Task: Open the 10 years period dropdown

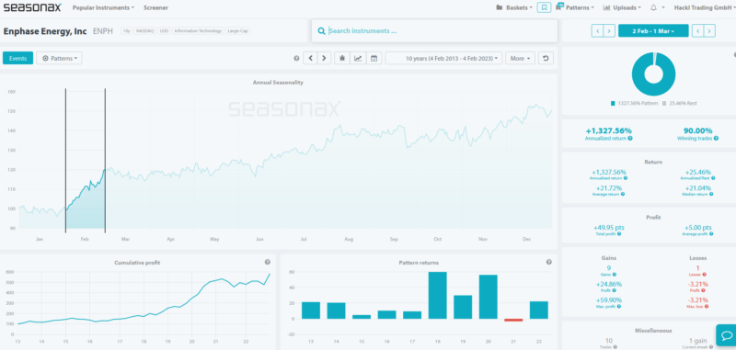Action: (444, 59)
